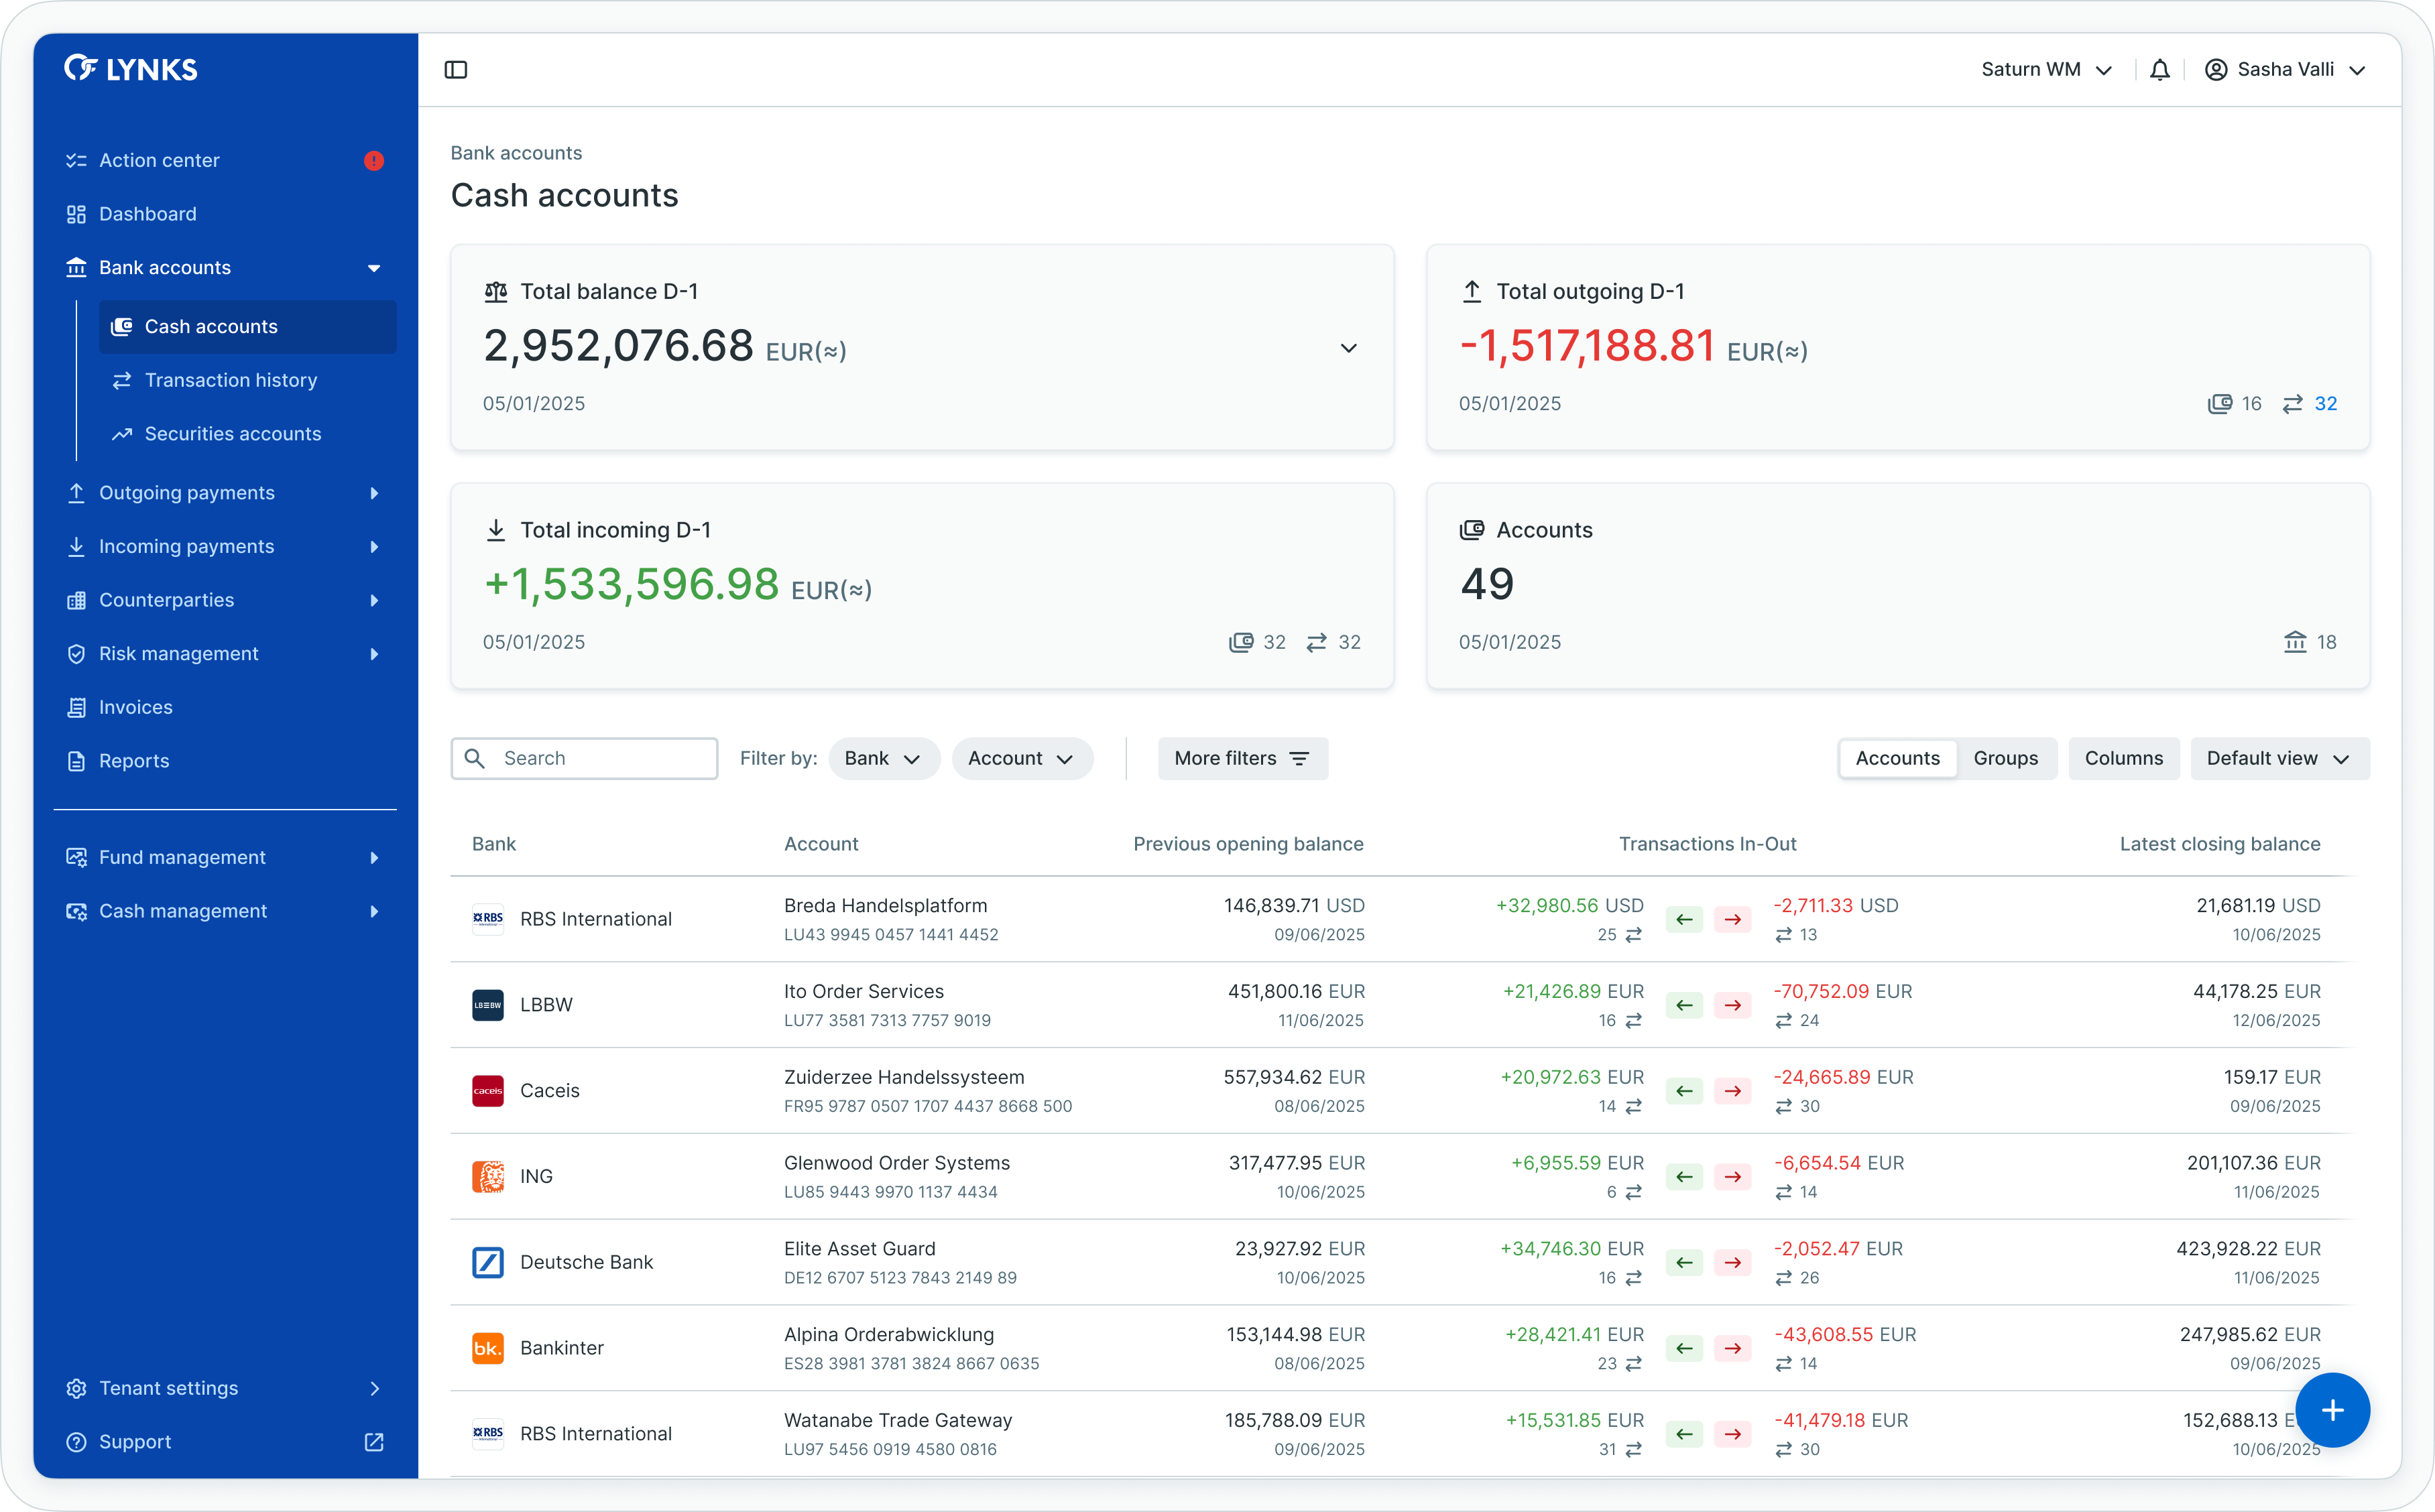This screenshot has width=2435, height=1512.
Task: Click the More filters button
Action: tap(1242, 758)
